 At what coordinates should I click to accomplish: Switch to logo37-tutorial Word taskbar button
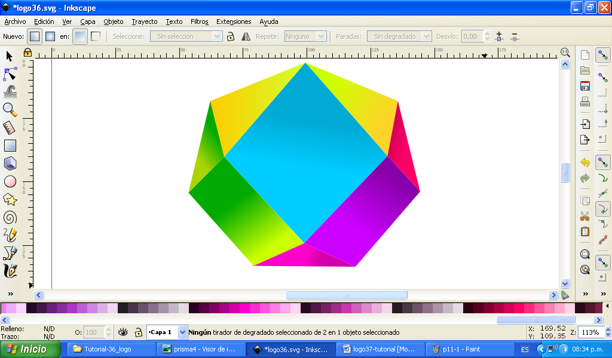click(380, 349)
